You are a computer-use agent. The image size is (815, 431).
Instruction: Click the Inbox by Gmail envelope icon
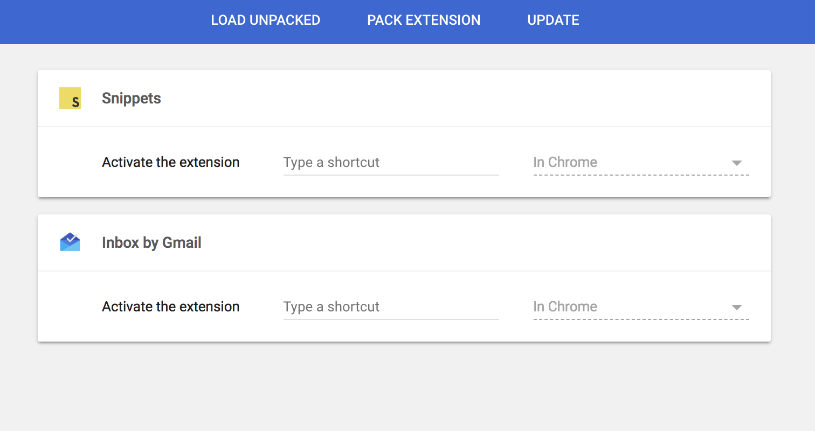[x=70, y=242]
